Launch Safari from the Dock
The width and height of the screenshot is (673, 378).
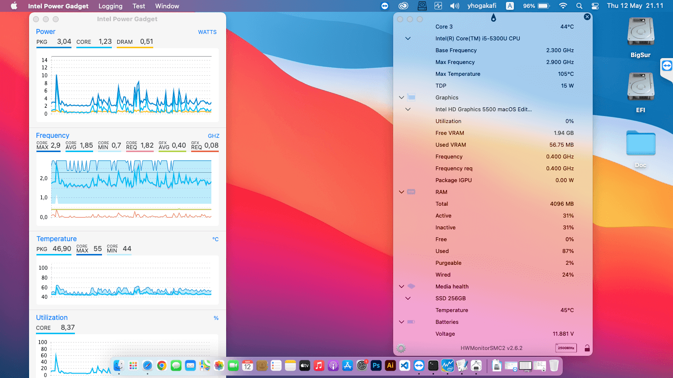(147, 365)
